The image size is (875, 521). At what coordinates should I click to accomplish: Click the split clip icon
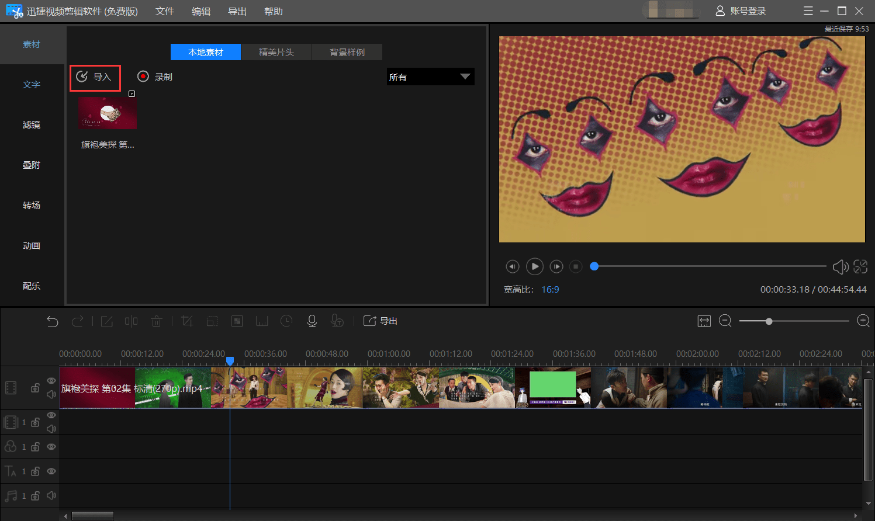point(132,321)
